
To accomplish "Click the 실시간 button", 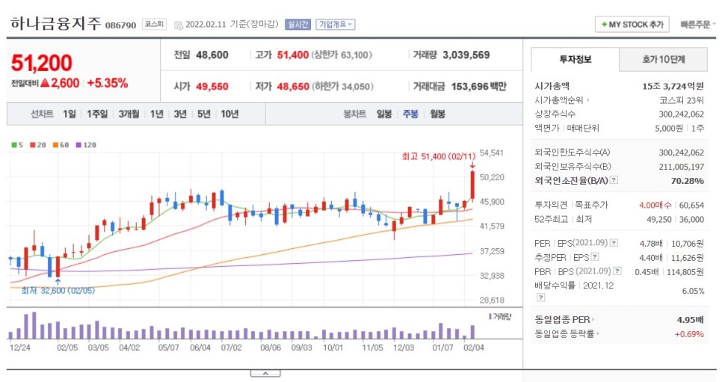I will [x=298, y=25].
